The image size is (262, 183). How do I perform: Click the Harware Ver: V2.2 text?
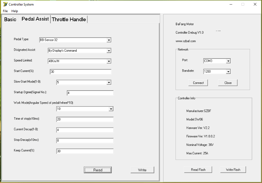pos(198,128)
